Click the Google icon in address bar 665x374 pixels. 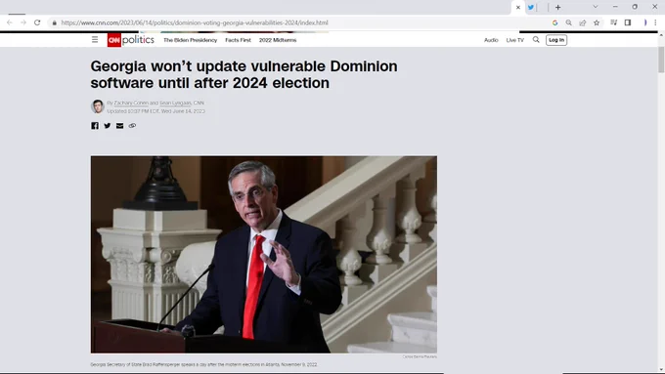554,22
